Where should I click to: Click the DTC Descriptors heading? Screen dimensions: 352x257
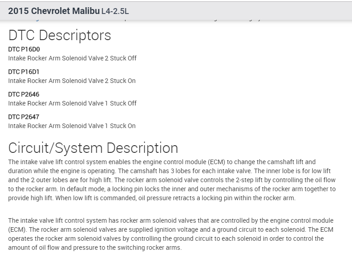[x=59, y=35]
